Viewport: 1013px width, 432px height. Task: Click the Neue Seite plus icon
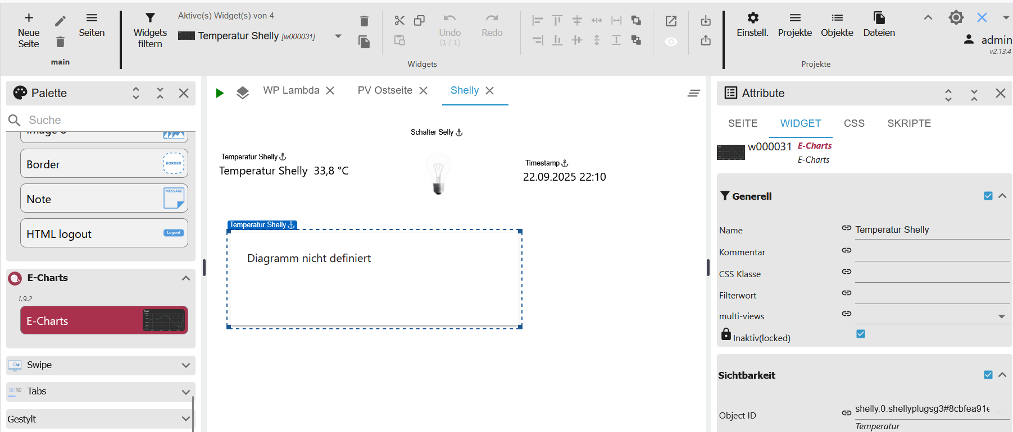pos(29,19)
